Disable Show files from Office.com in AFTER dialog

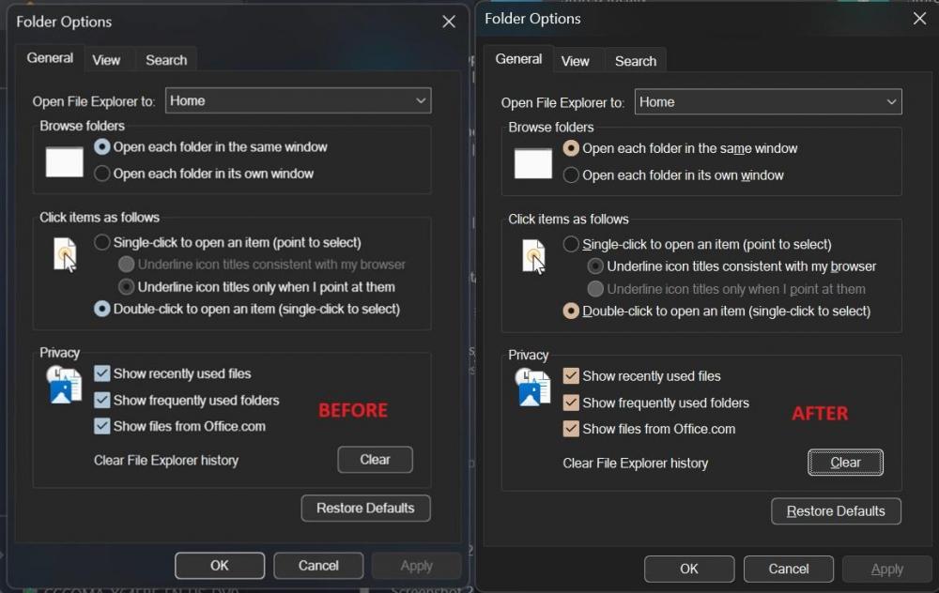[571, 429]
